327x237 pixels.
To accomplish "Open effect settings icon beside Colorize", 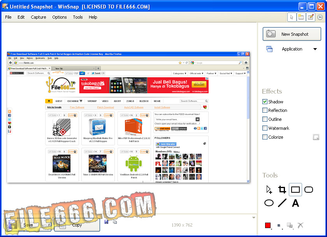I will tap(316, 137).
